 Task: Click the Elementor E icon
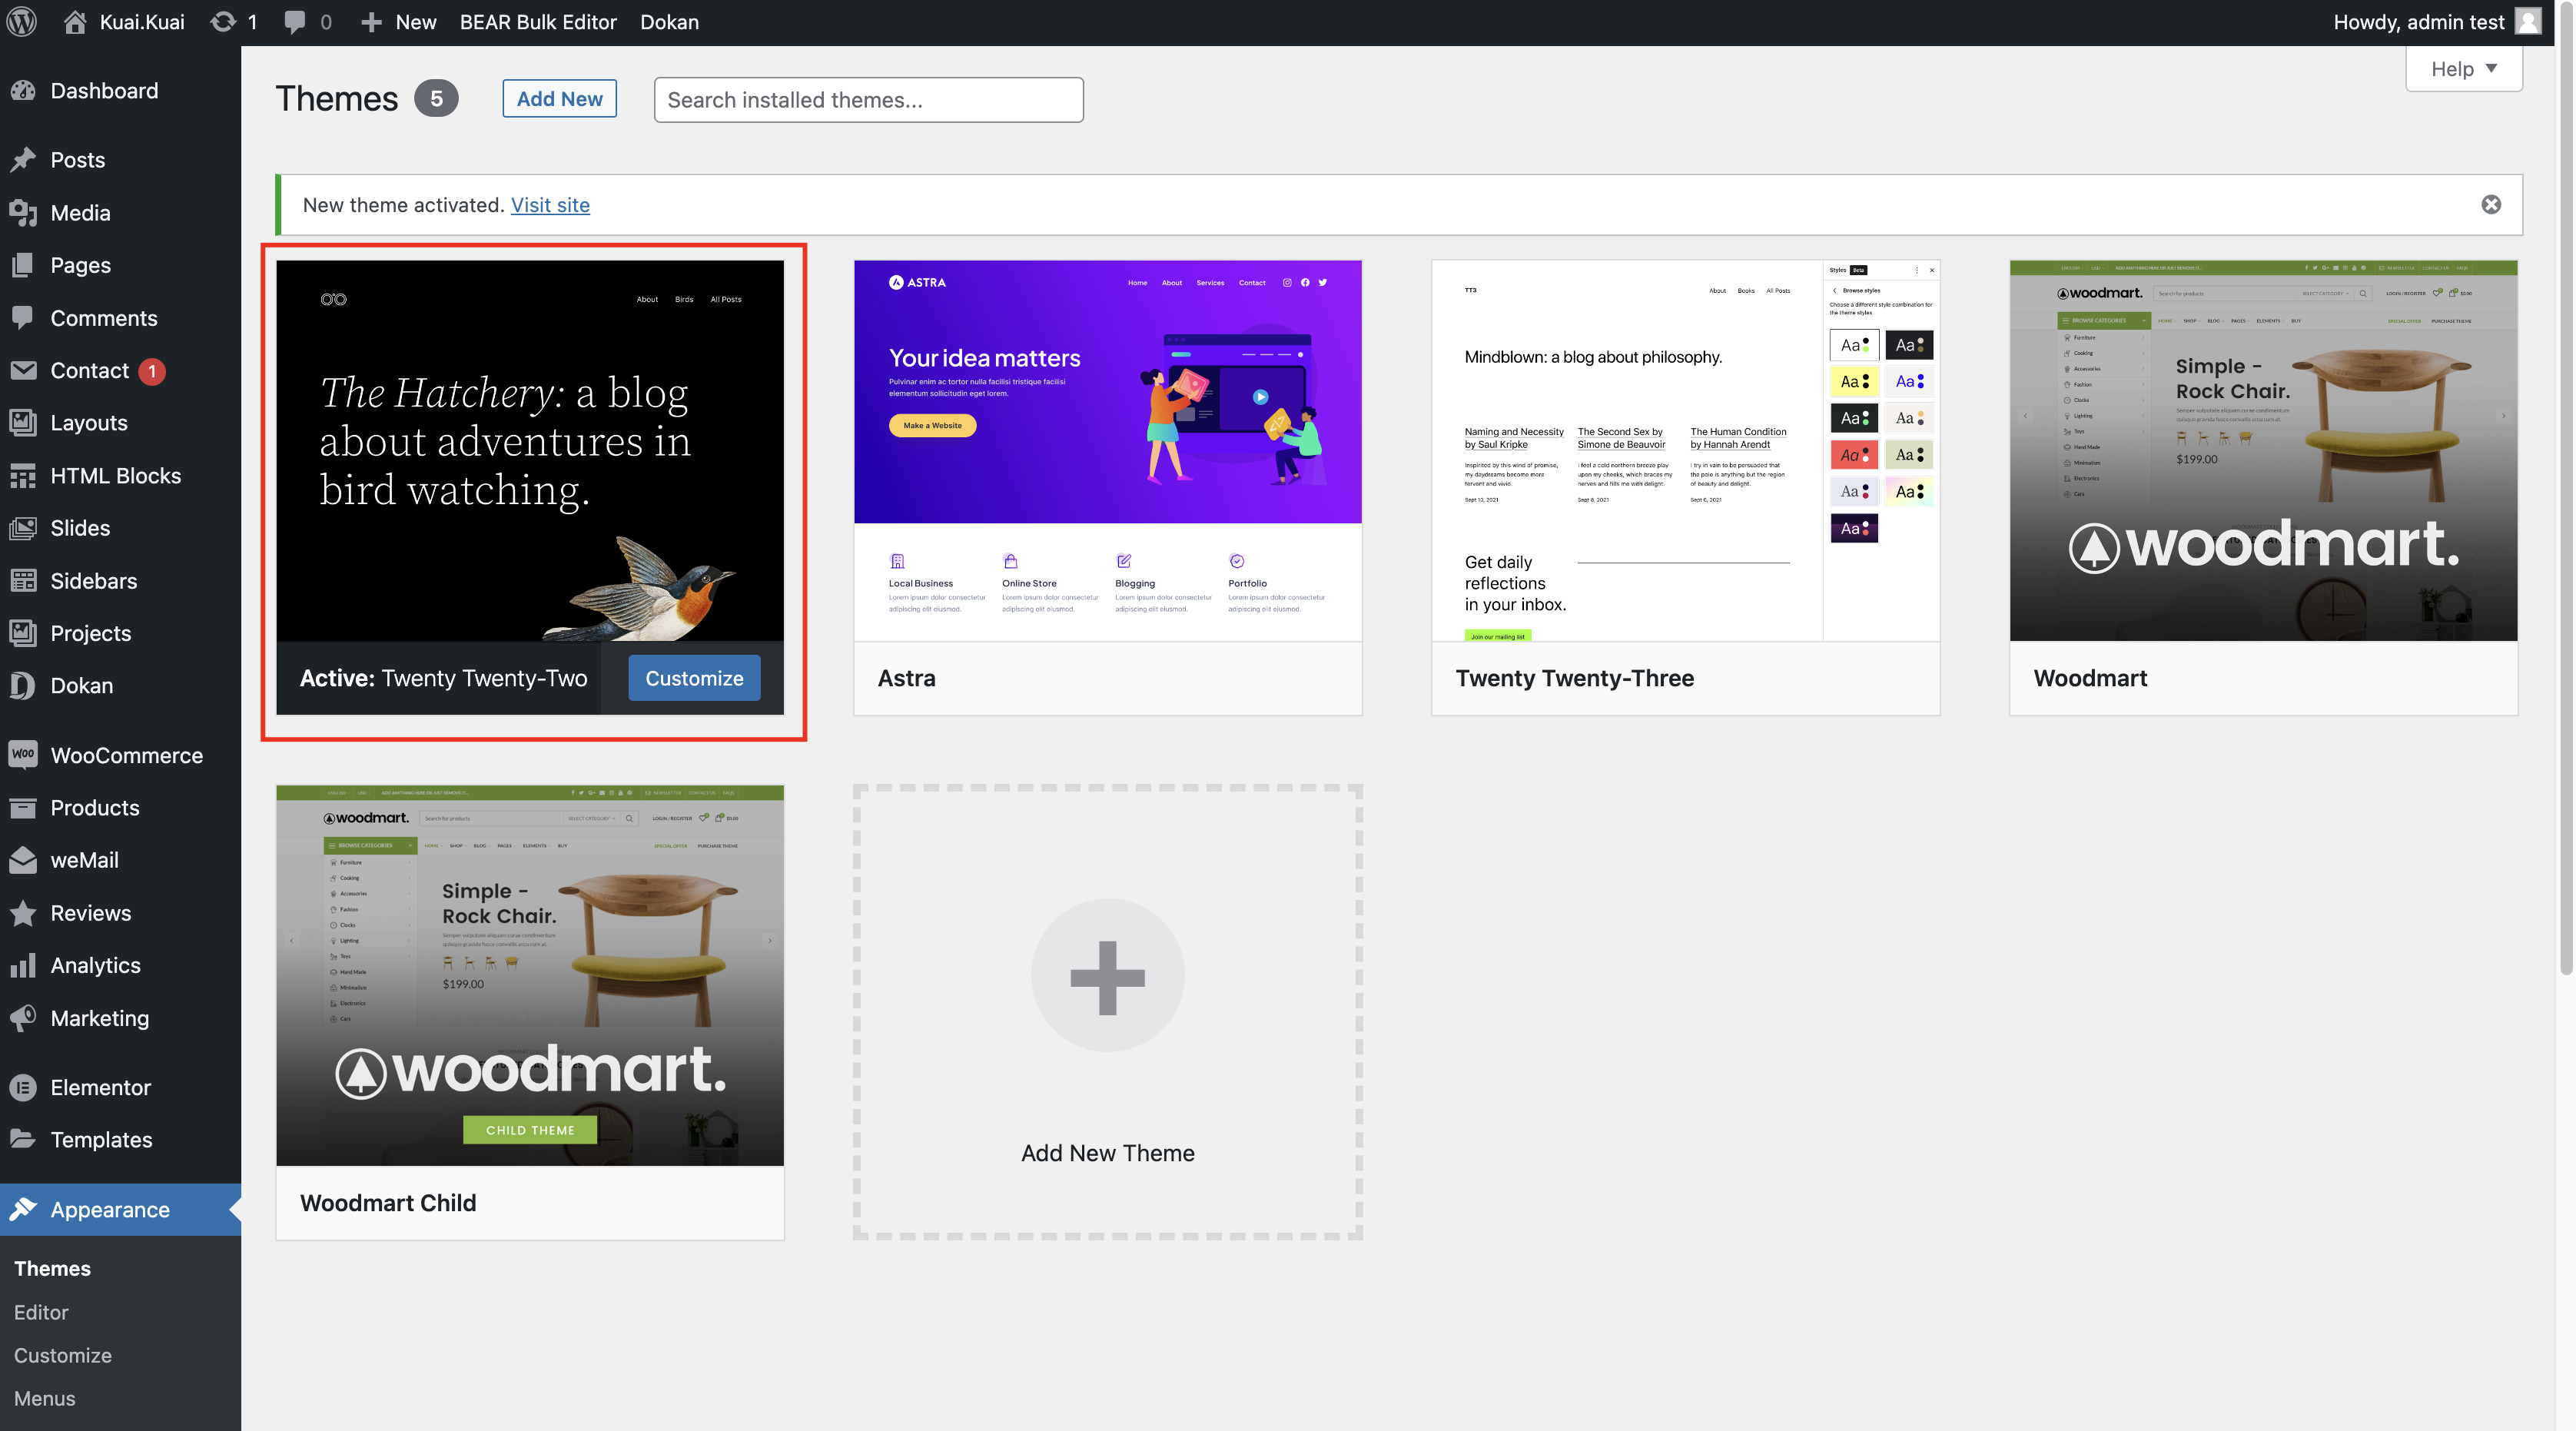(23, 1087)
